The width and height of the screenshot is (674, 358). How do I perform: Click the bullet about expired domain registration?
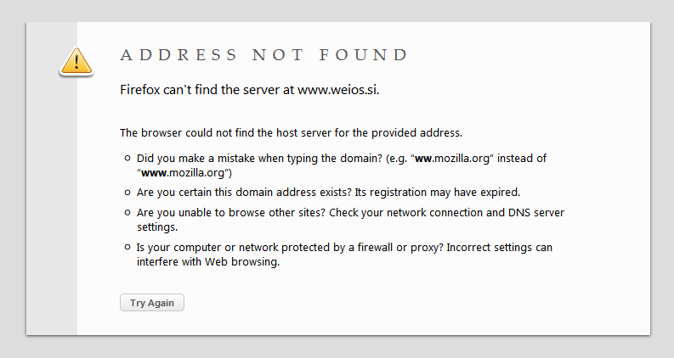pos(328,193)
